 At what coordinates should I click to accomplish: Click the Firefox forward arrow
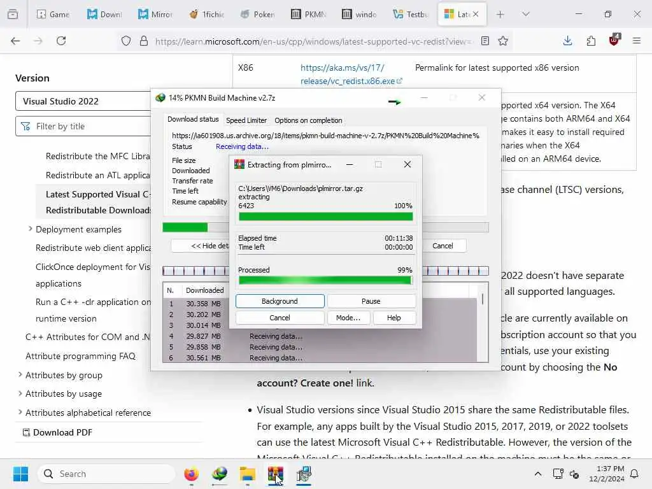(38, 41)
